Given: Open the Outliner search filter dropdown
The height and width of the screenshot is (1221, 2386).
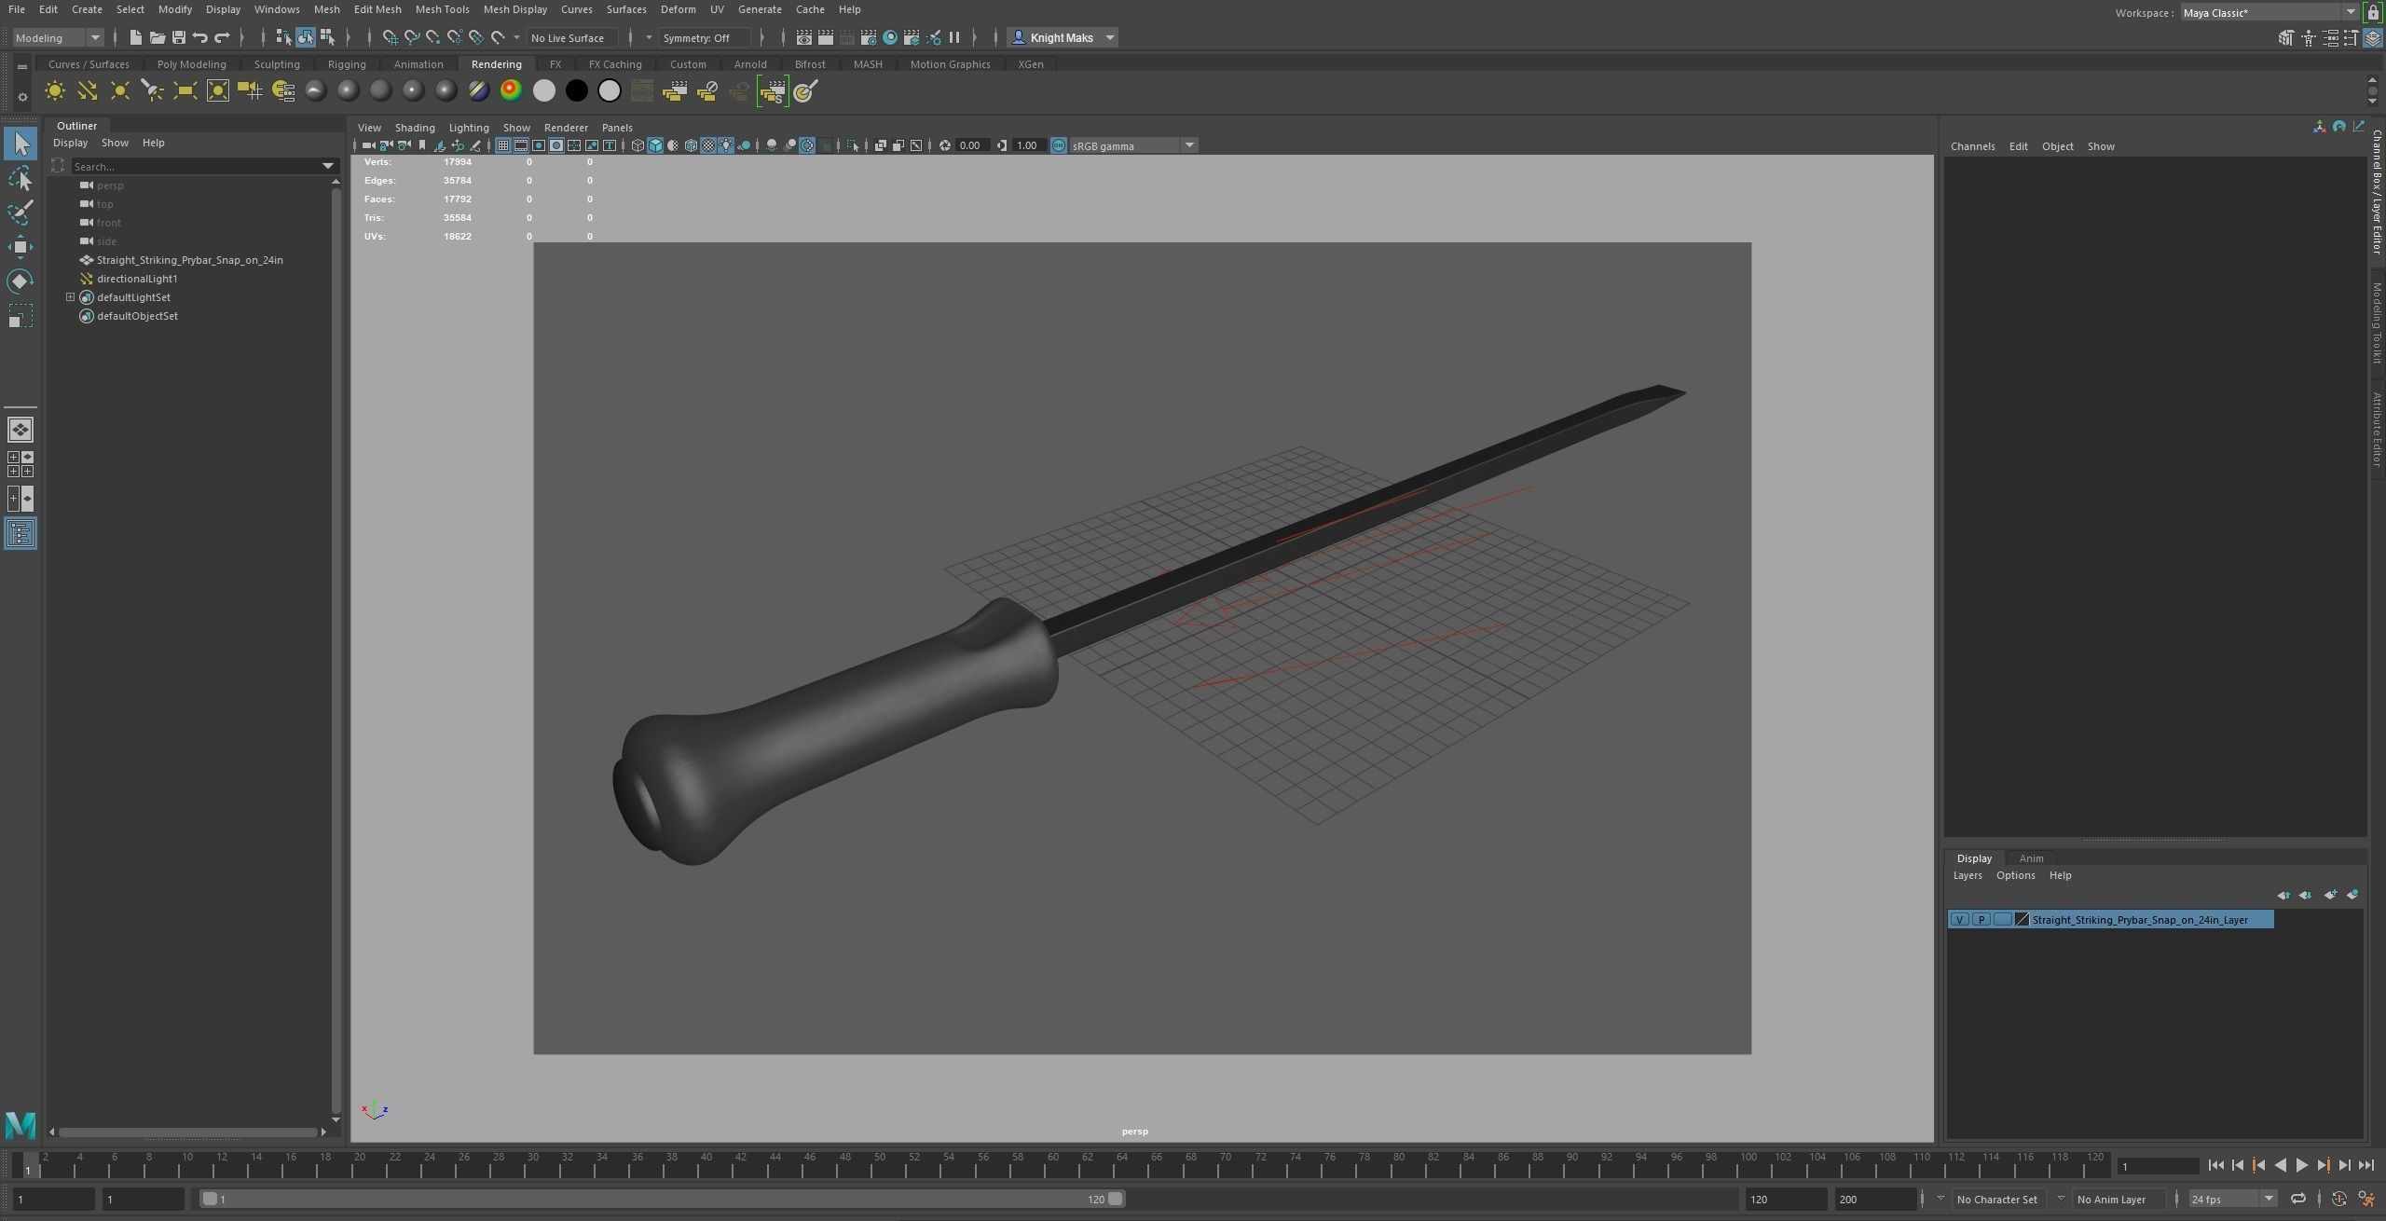Looking at the screenshot, I should 328,166.
